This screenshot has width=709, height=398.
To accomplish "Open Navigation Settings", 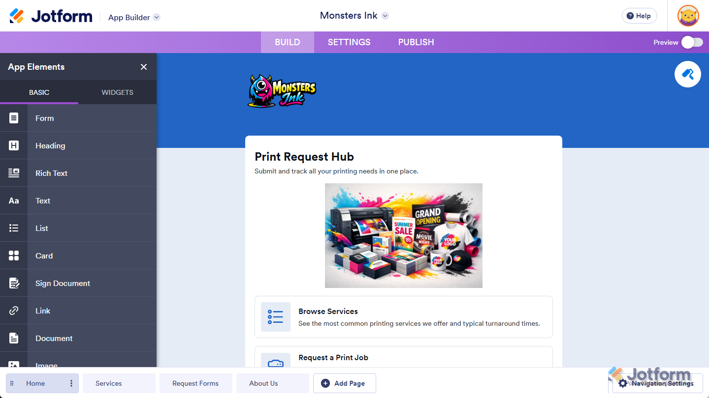I will (658, 383).
